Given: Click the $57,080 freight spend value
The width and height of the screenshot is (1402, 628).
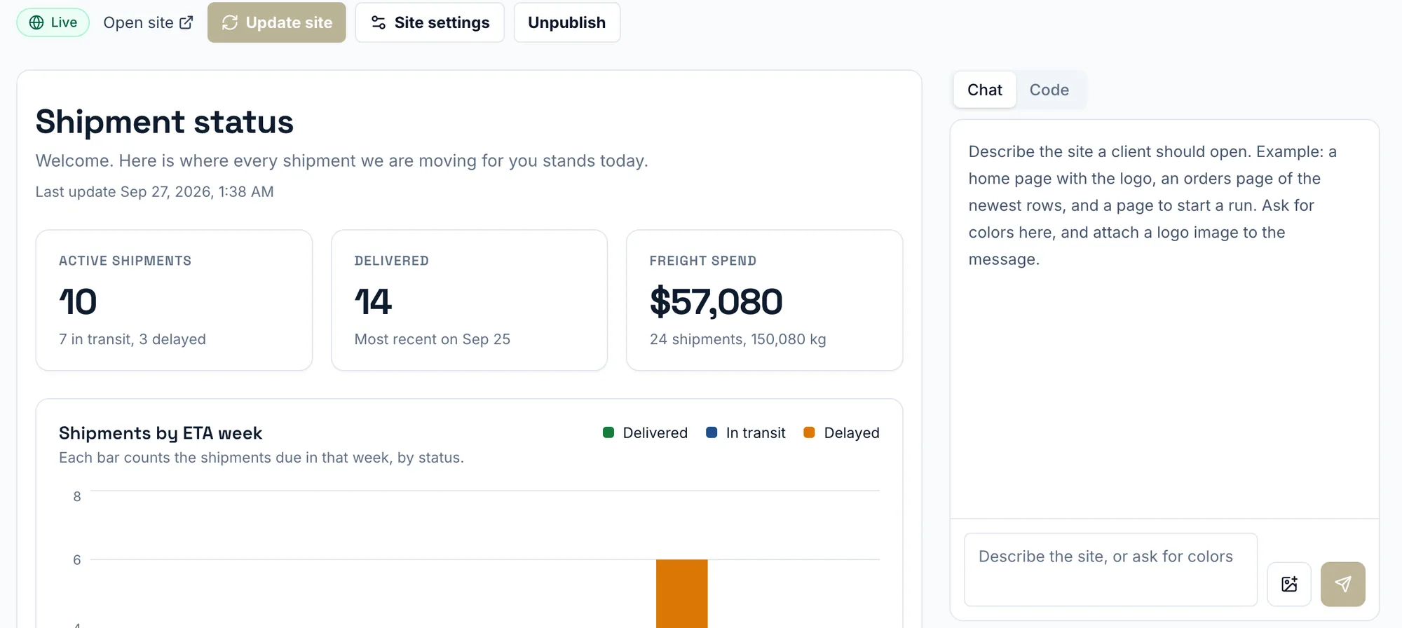Looking at the screenshot, I should pos(716,302).
